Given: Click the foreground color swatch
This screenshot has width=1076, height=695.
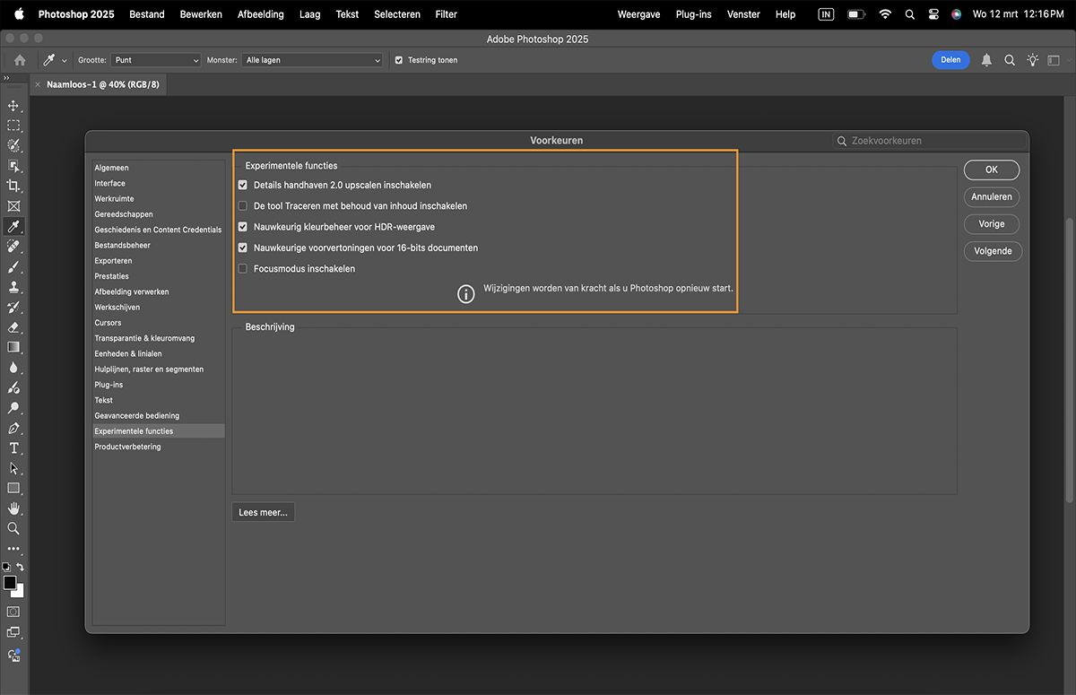Looking at the screenshot, I should (10, 583).
